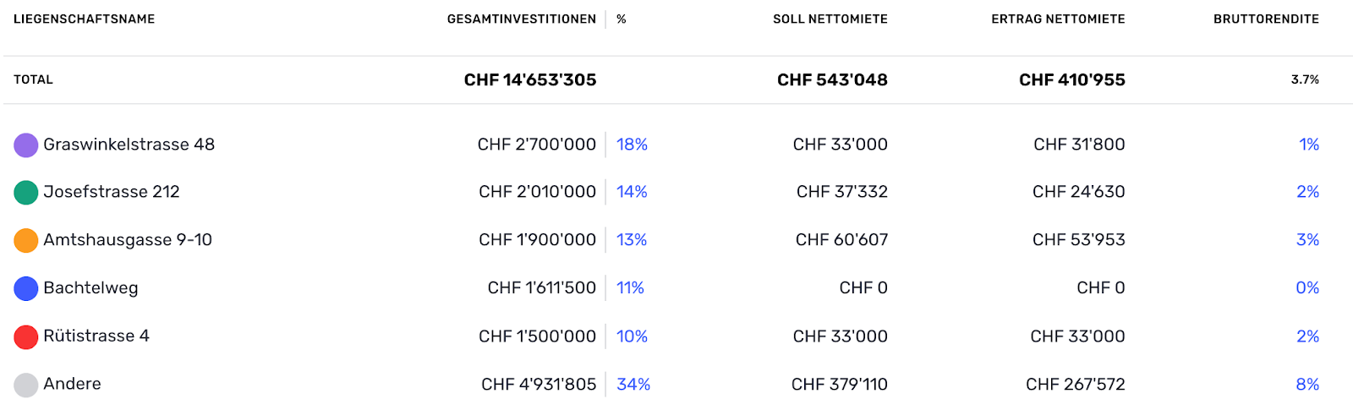Open the Josefstrasse 212 property

[x=112, y=192]
